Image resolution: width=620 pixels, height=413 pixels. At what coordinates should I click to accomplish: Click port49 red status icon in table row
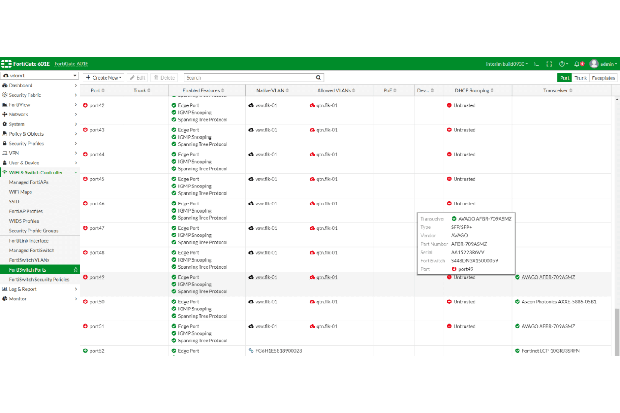tap(85, 277)
